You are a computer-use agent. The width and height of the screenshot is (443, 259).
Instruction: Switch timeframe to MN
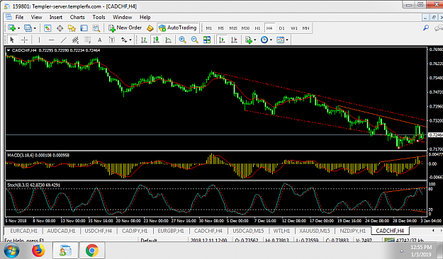[x=305, y=28]
